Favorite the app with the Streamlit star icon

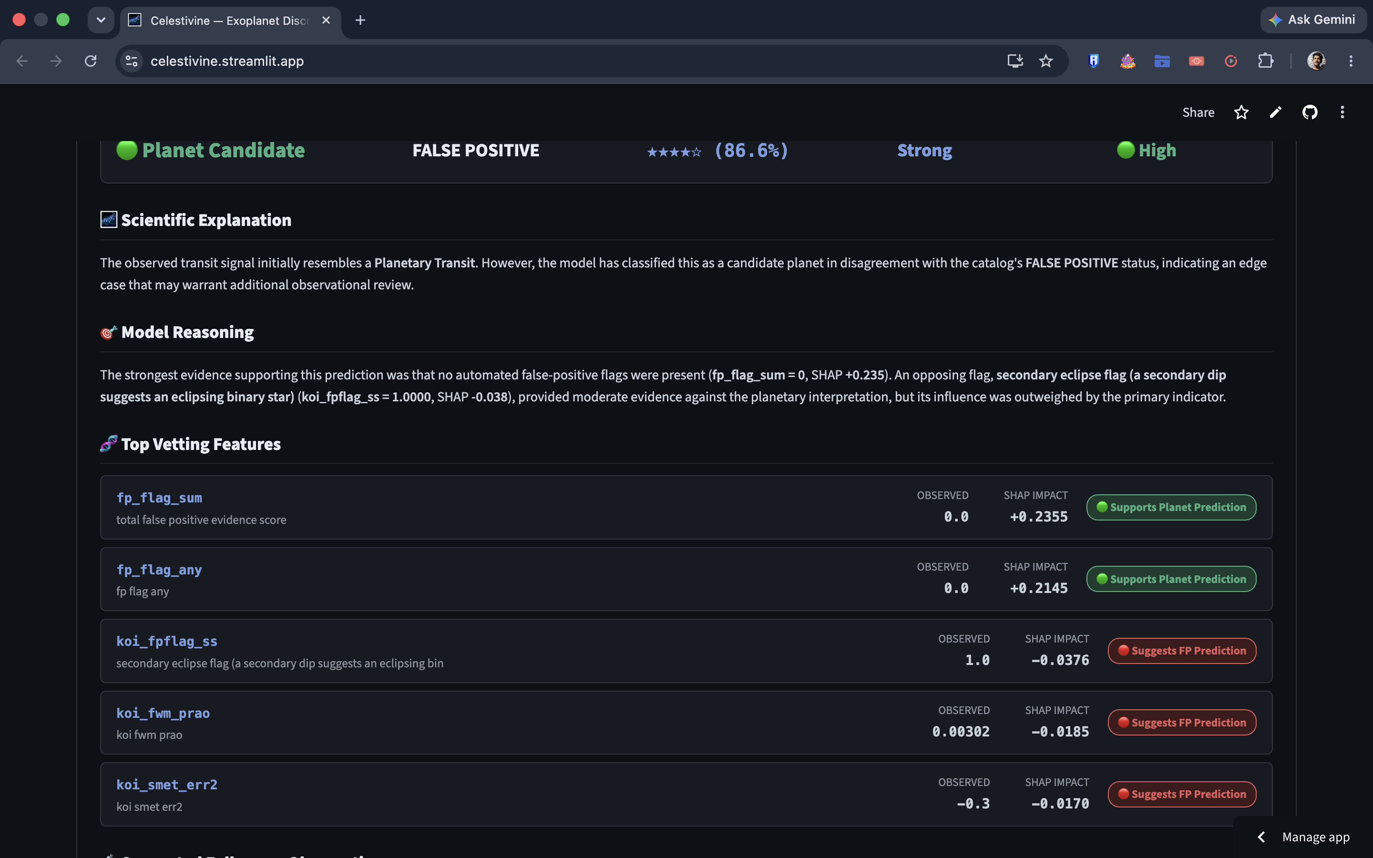coord(1241,112)
